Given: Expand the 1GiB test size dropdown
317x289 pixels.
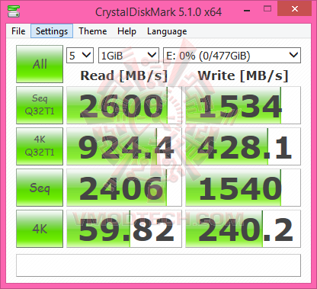Looking at the screenshot, I should [129, 55].
